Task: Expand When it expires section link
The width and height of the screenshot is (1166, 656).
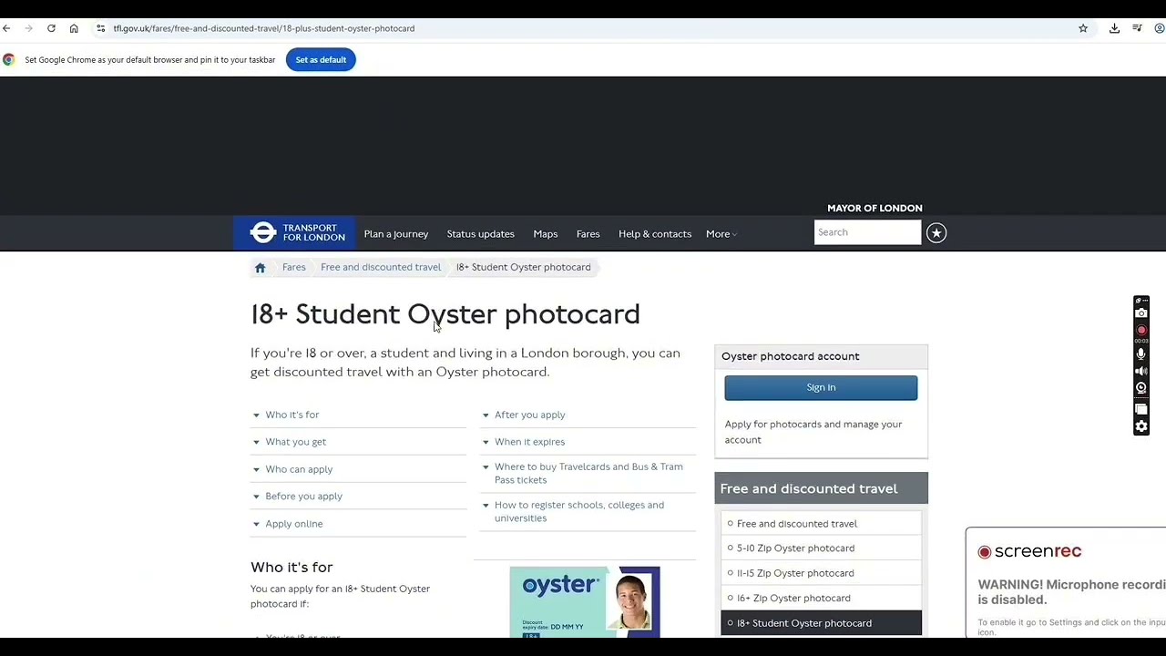Action: [x=529, y=442]
